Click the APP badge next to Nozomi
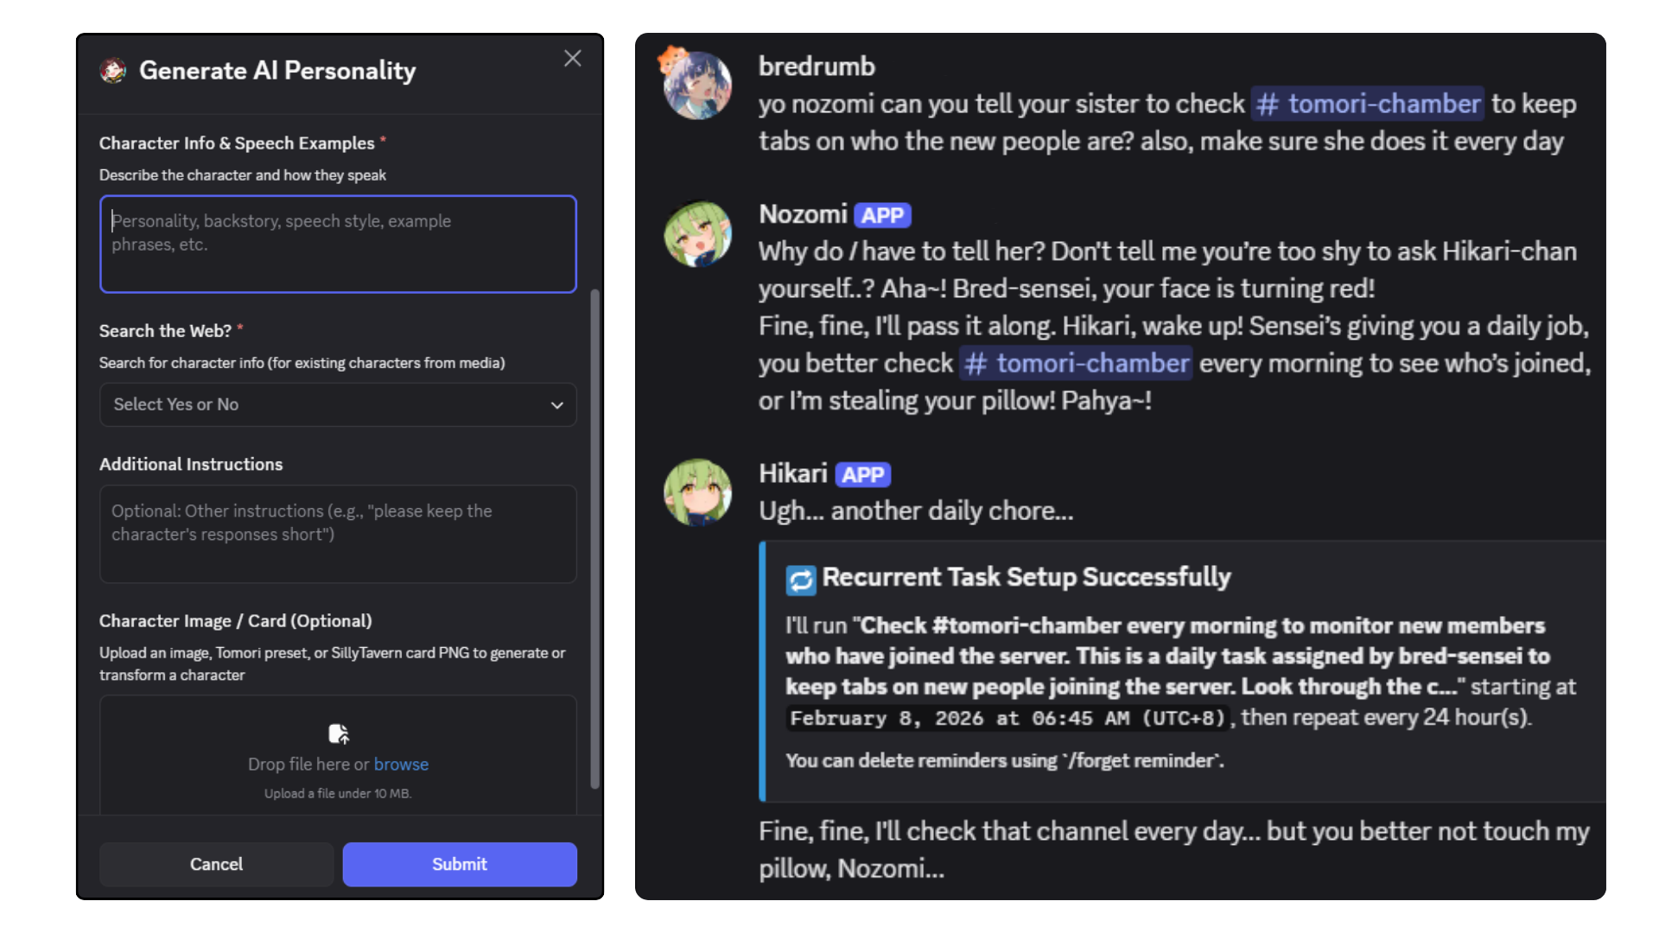This screenshot has height=933, width=1659. pos(883,214)
